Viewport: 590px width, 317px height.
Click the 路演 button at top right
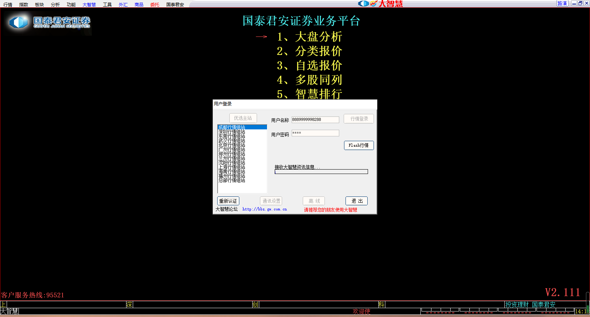coord(562,3)
